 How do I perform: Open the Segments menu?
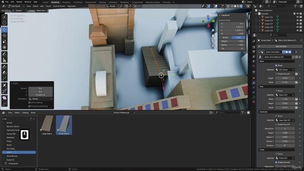(x=71, y=6)
